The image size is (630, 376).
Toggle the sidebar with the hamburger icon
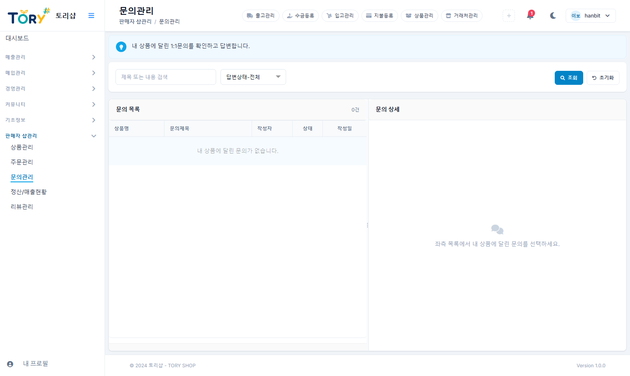[91, 16]
